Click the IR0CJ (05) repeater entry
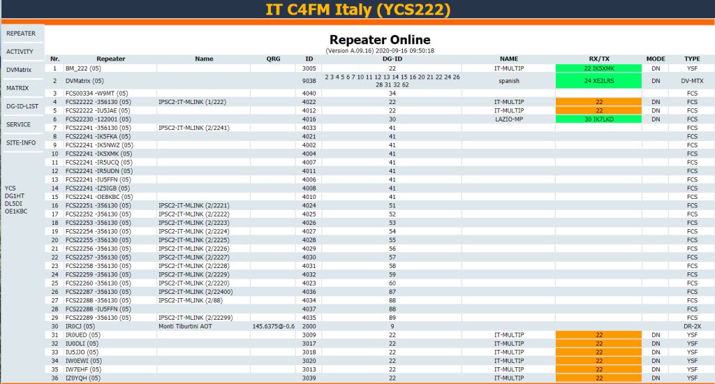 (x=80, y=326)
